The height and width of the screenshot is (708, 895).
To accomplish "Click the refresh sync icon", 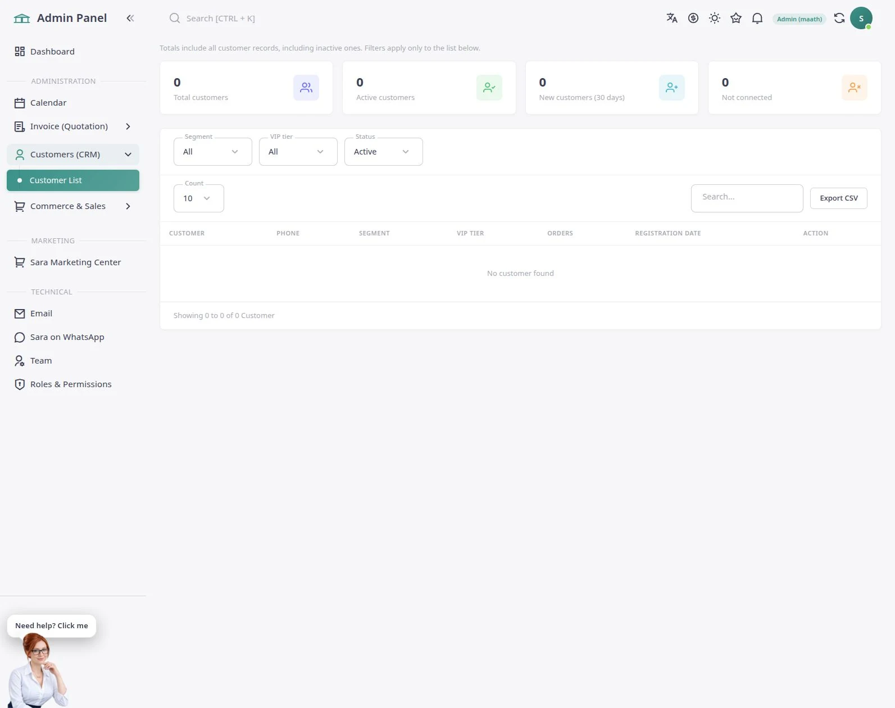I will click(x=839, y=18).
